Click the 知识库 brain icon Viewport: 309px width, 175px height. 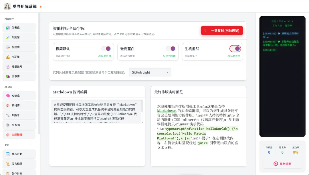coord(8,96)
